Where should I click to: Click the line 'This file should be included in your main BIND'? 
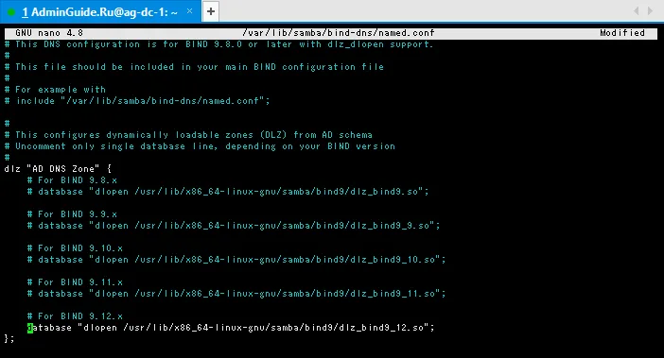194,67
